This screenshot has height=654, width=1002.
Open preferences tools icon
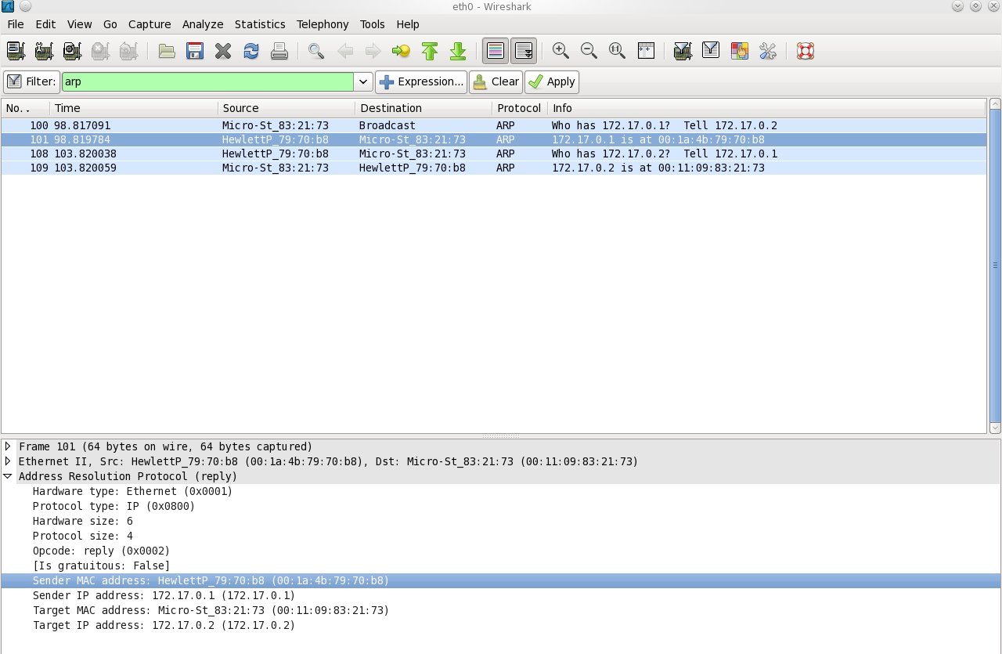[767, 52]
